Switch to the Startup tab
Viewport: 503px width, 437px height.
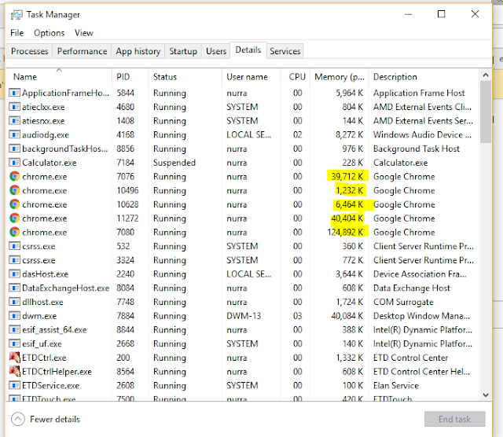point(183,51)
